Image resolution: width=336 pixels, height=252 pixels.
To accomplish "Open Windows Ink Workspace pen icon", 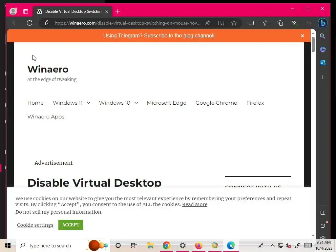I will (297, 245).
